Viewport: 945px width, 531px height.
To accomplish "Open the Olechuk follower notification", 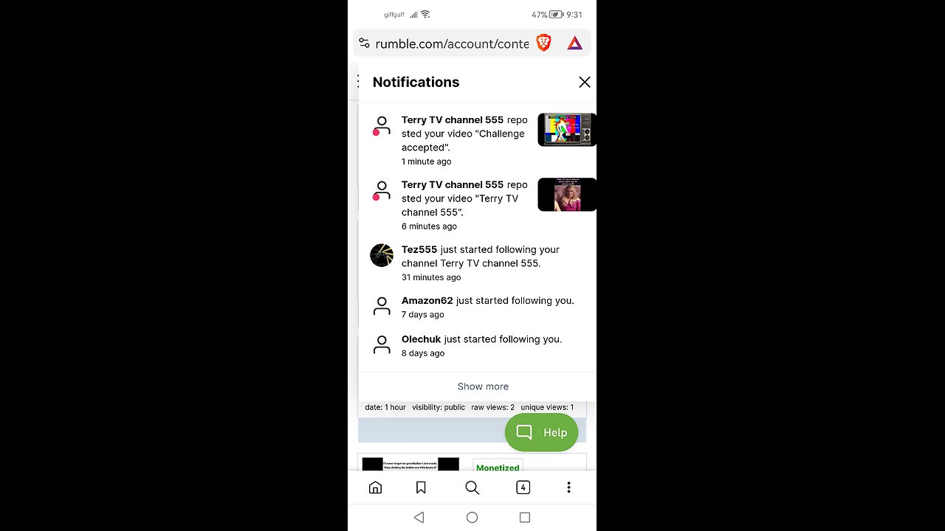I will tap(477, 346).
